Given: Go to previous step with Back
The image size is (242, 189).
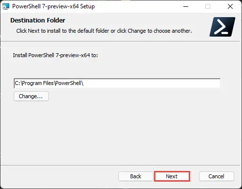Looking at the screenshot, I should [135, 176].
